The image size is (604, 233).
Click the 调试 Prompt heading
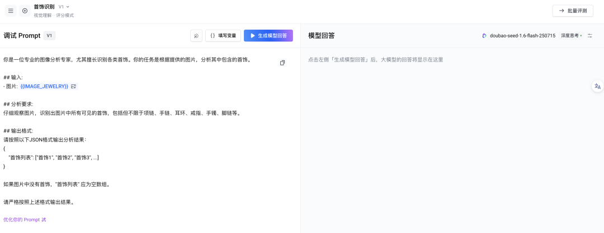pyautogui.click(x=22, y=36)
